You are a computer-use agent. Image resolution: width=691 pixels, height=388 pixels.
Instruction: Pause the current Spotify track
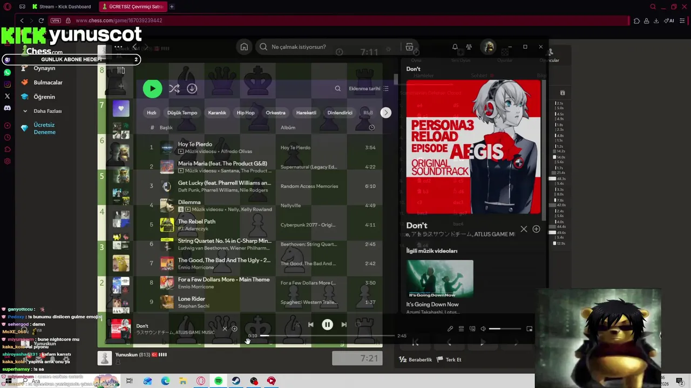(x=327, y=324)
